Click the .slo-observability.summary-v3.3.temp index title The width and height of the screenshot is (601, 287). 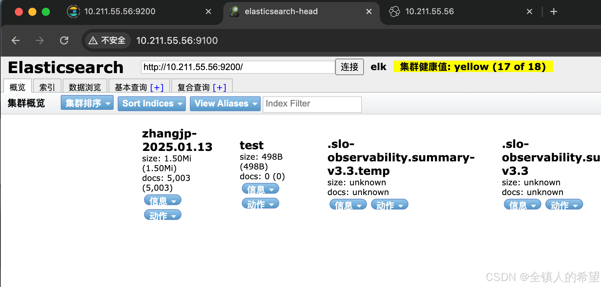coord(401,157)
